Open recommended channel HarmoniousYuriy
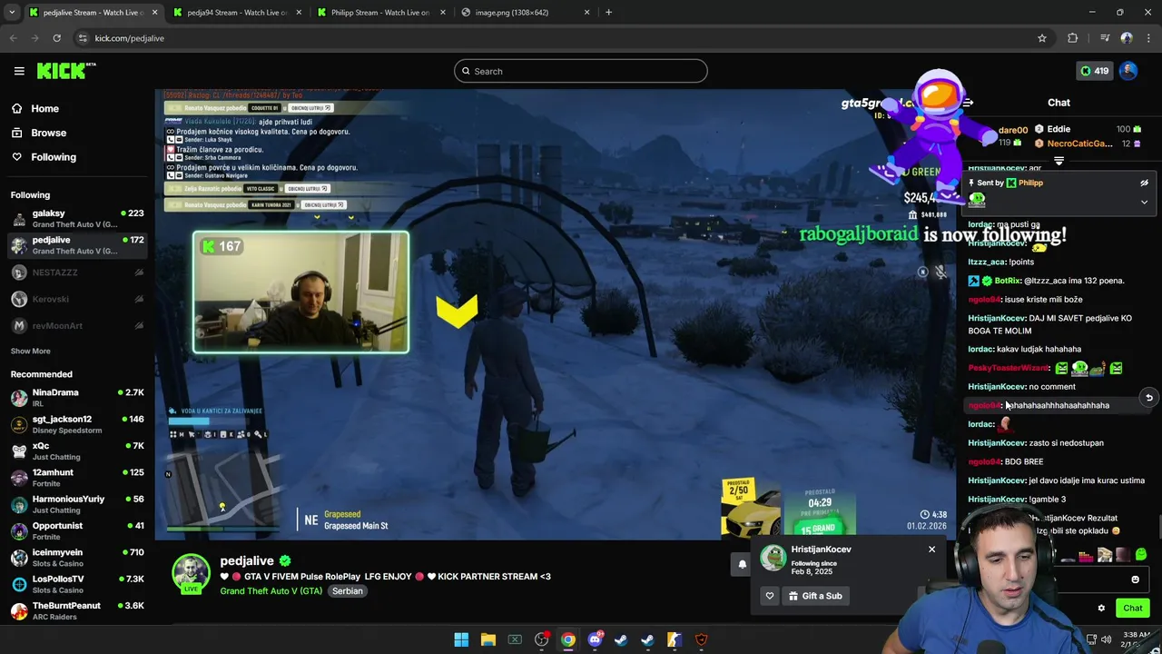Image resolution: width=1162 pixels, height=654 pixels. pos(77,504)
